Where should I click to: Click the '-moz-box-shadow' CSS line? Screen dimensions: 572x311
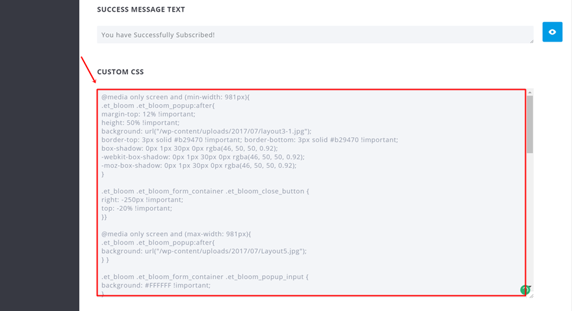pos(198,165)
